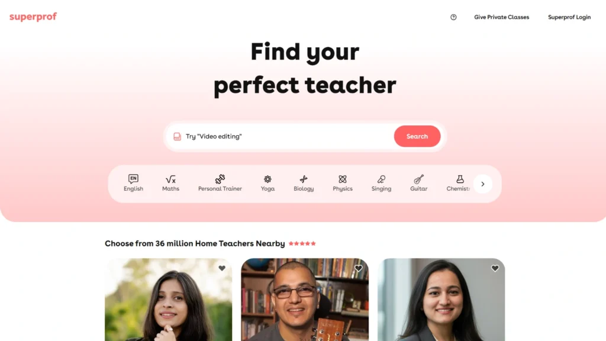The width and height of the screenshot is (606, 341).
Task: Go to superprof logo homepage
Action: coord(33,17)
